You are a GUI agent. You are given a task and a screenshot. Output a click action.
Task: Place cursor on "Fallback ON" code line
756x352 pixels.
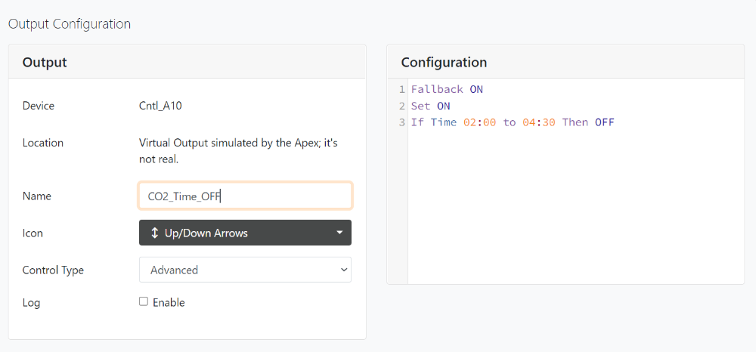point(447,89)
